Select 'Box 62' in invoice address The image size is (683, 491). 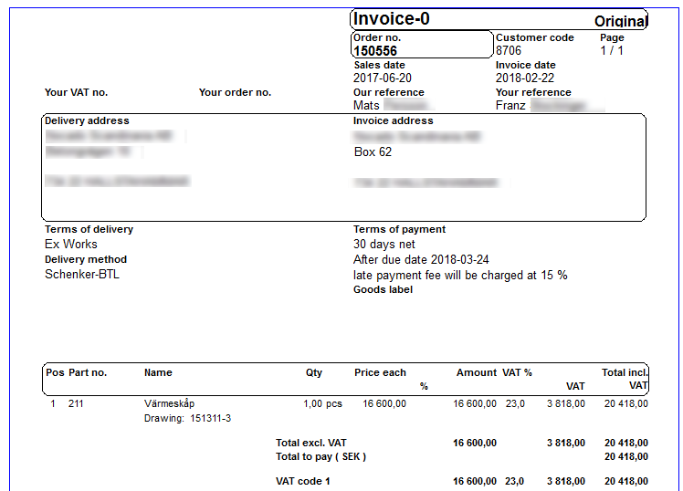click(373, 152)
